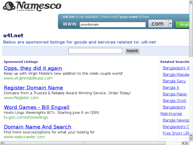Click the bottom-most vertical scrollbar down arrow

pos(191,139)
